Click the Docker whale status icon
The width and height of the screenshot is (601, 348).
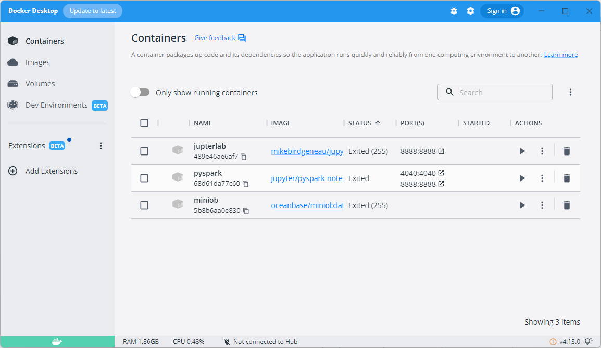pyautogui.click(x=57, y=341)
